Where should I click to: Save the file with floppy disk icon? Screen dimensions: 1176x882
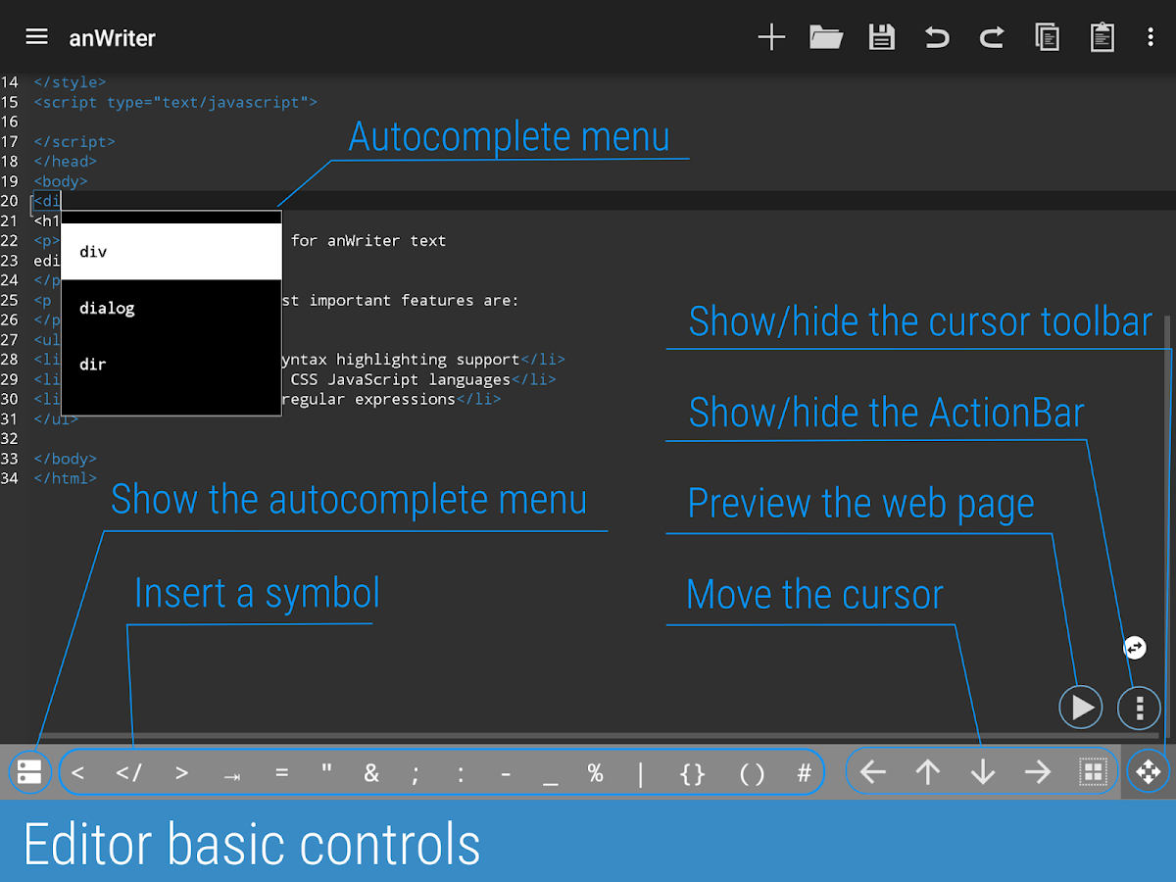coord(882,37)
